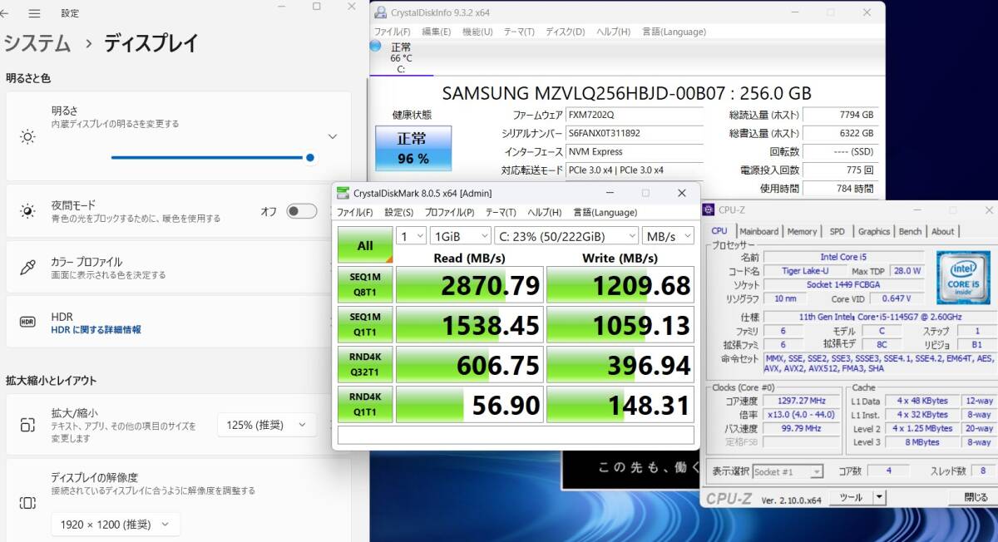Open the Settings hamburger navigation menu
Screen dimensions: 998x542
(x=34, y=13)
